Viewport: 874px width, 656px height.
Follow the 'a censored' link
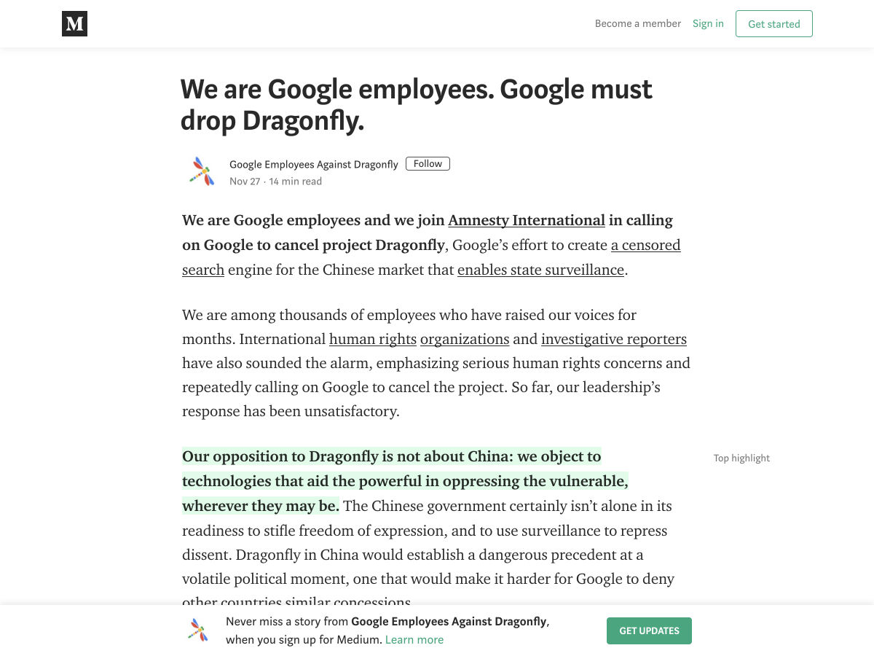click(x=645, y=245)
